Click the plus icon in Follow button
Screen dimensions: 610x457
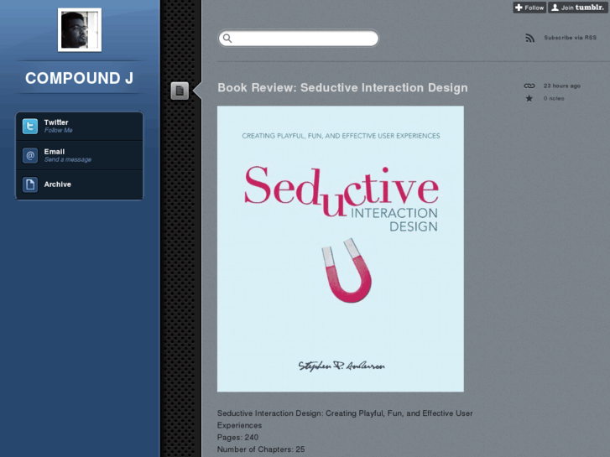click(519, 8)
